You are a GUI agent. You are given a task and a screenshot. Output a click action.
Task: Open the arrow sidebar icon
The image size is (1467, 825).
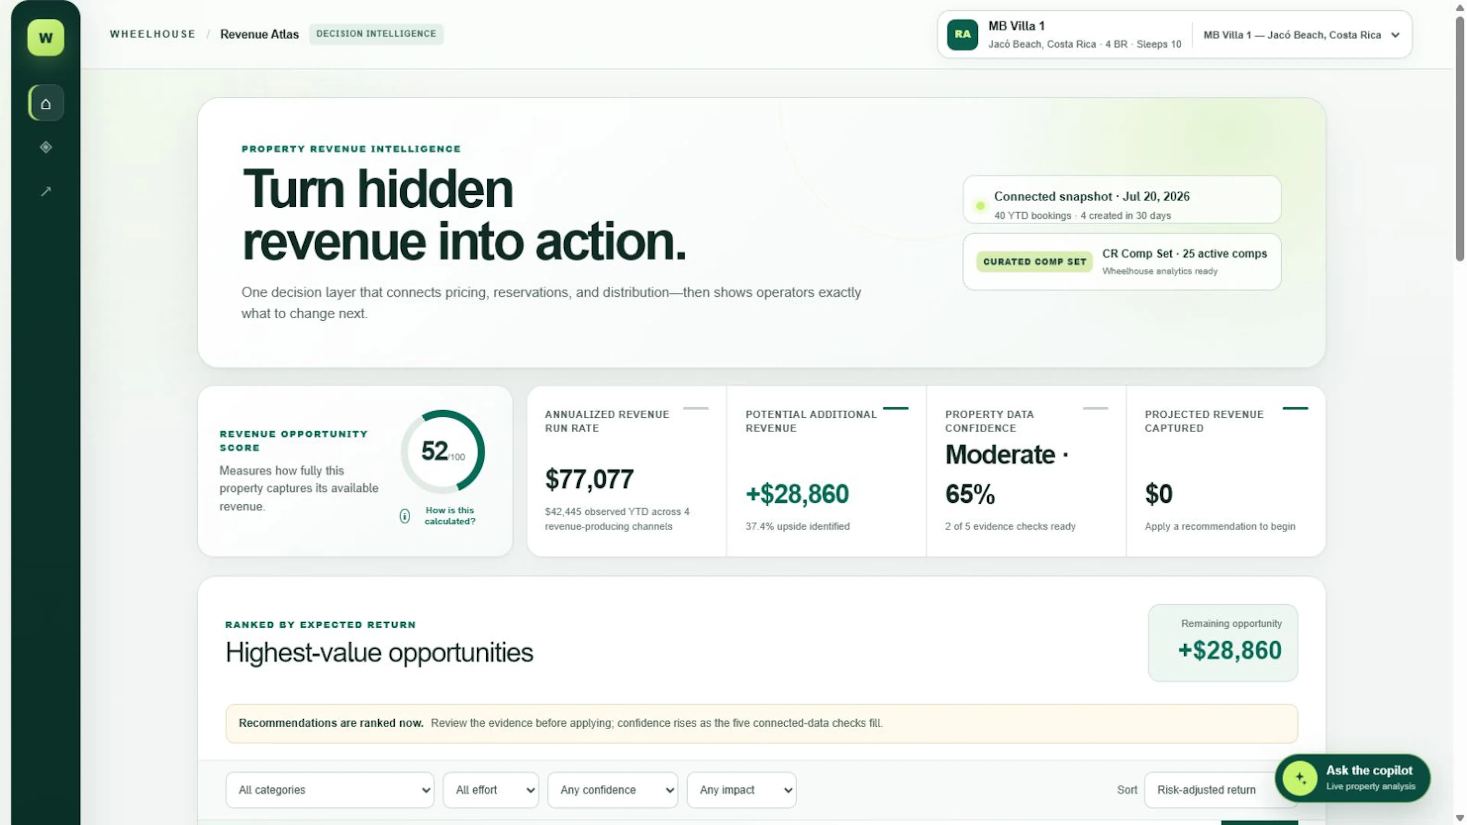click(45, 191)
